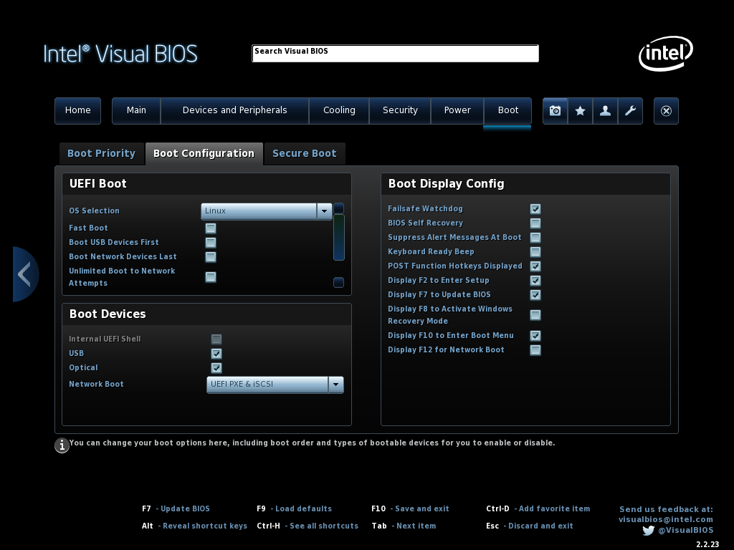The width and height of the screenshot is (734, 550).
Task: Click the visualbios@intel.com feedback link
Action: click(x=666, y=520)
